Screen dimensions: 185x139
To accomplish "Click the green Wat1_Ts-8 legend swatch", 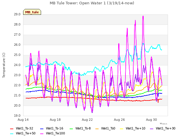I will pos(71,129).
